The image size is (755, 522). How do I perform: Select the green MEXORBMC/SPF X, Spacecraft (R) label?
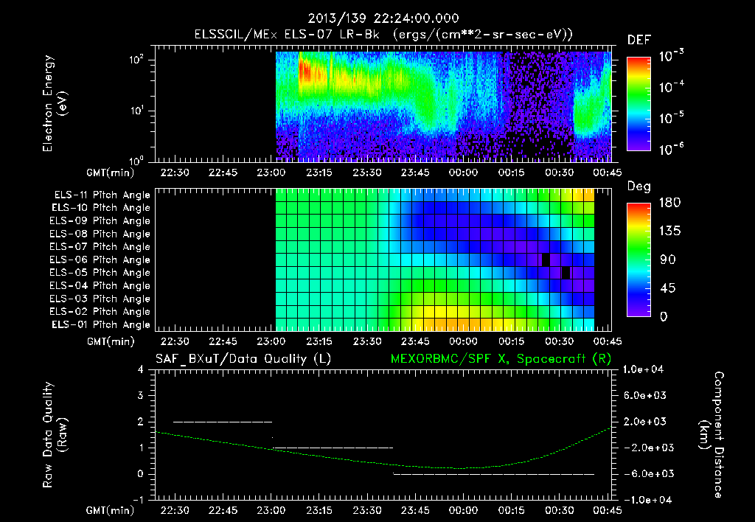(501, 359)
